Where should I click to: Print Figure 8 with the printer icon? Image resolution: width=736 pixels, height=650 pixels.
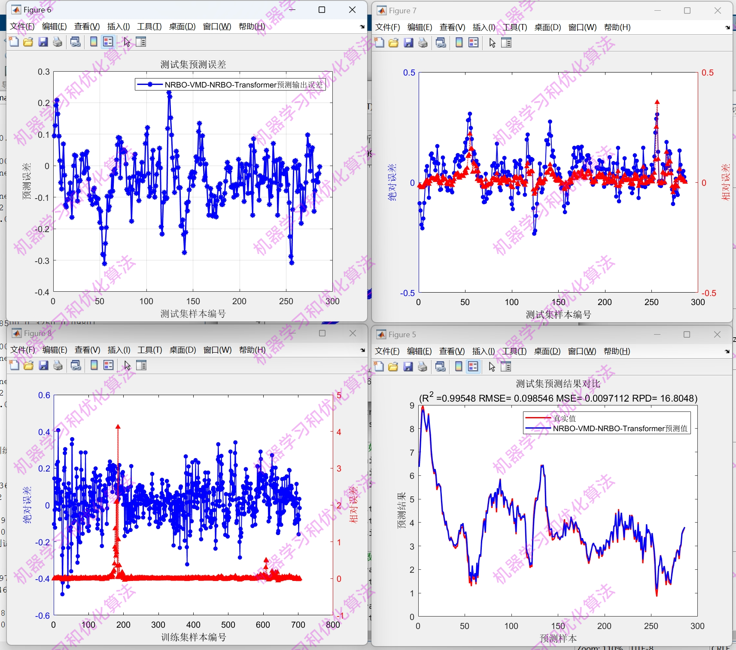point(58,365)
